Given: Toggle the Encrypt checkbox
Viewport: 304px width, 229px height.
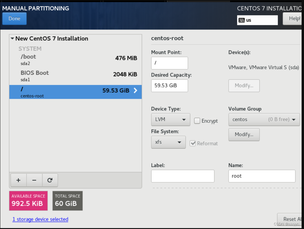Looking at the screenshot, I should point(197,121).
